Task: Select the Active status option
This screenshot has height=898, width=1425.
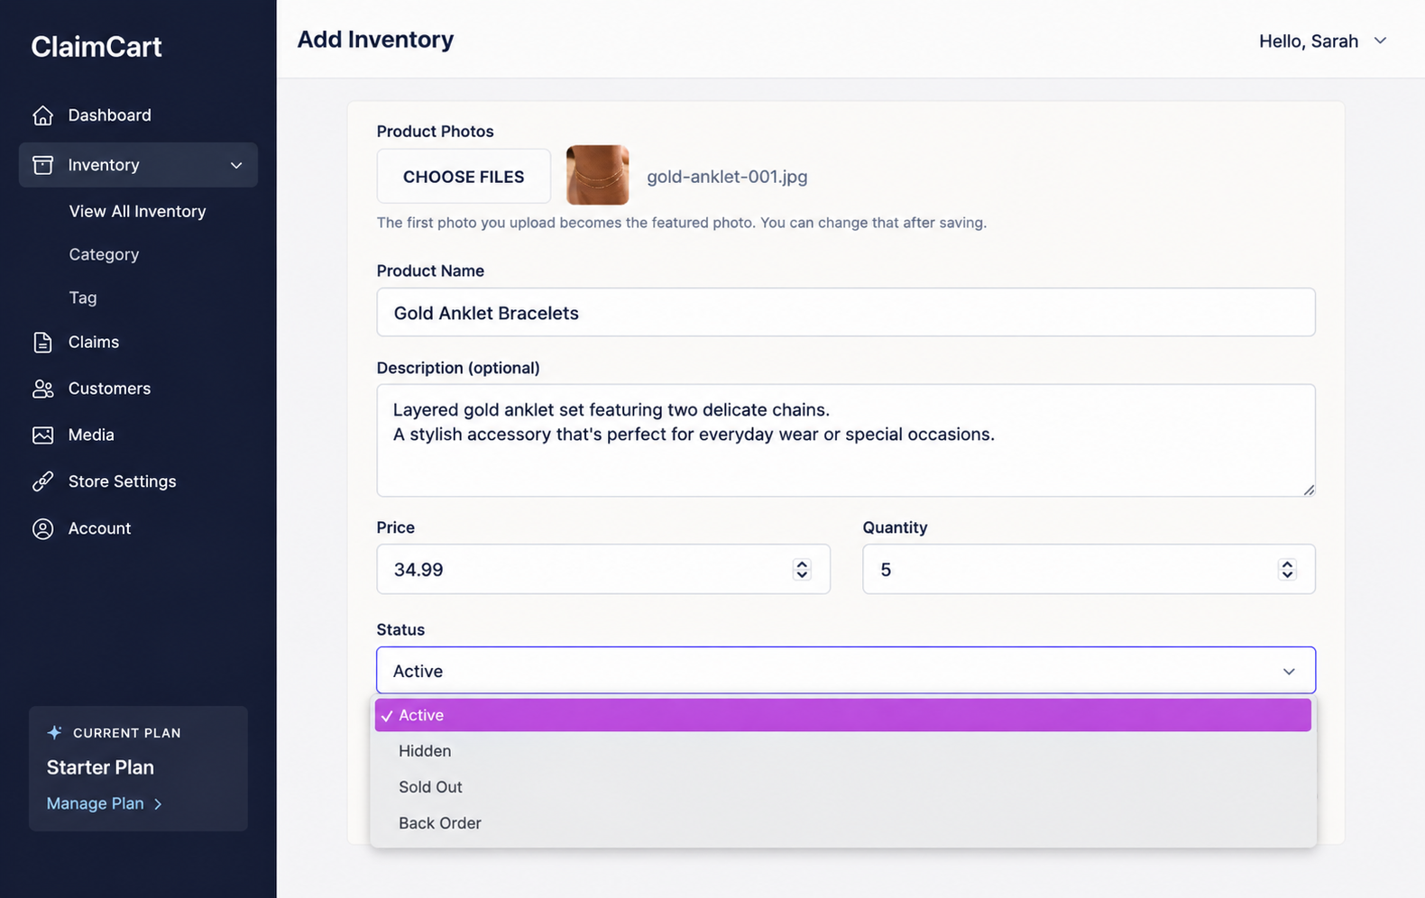Action: [842, 715]
